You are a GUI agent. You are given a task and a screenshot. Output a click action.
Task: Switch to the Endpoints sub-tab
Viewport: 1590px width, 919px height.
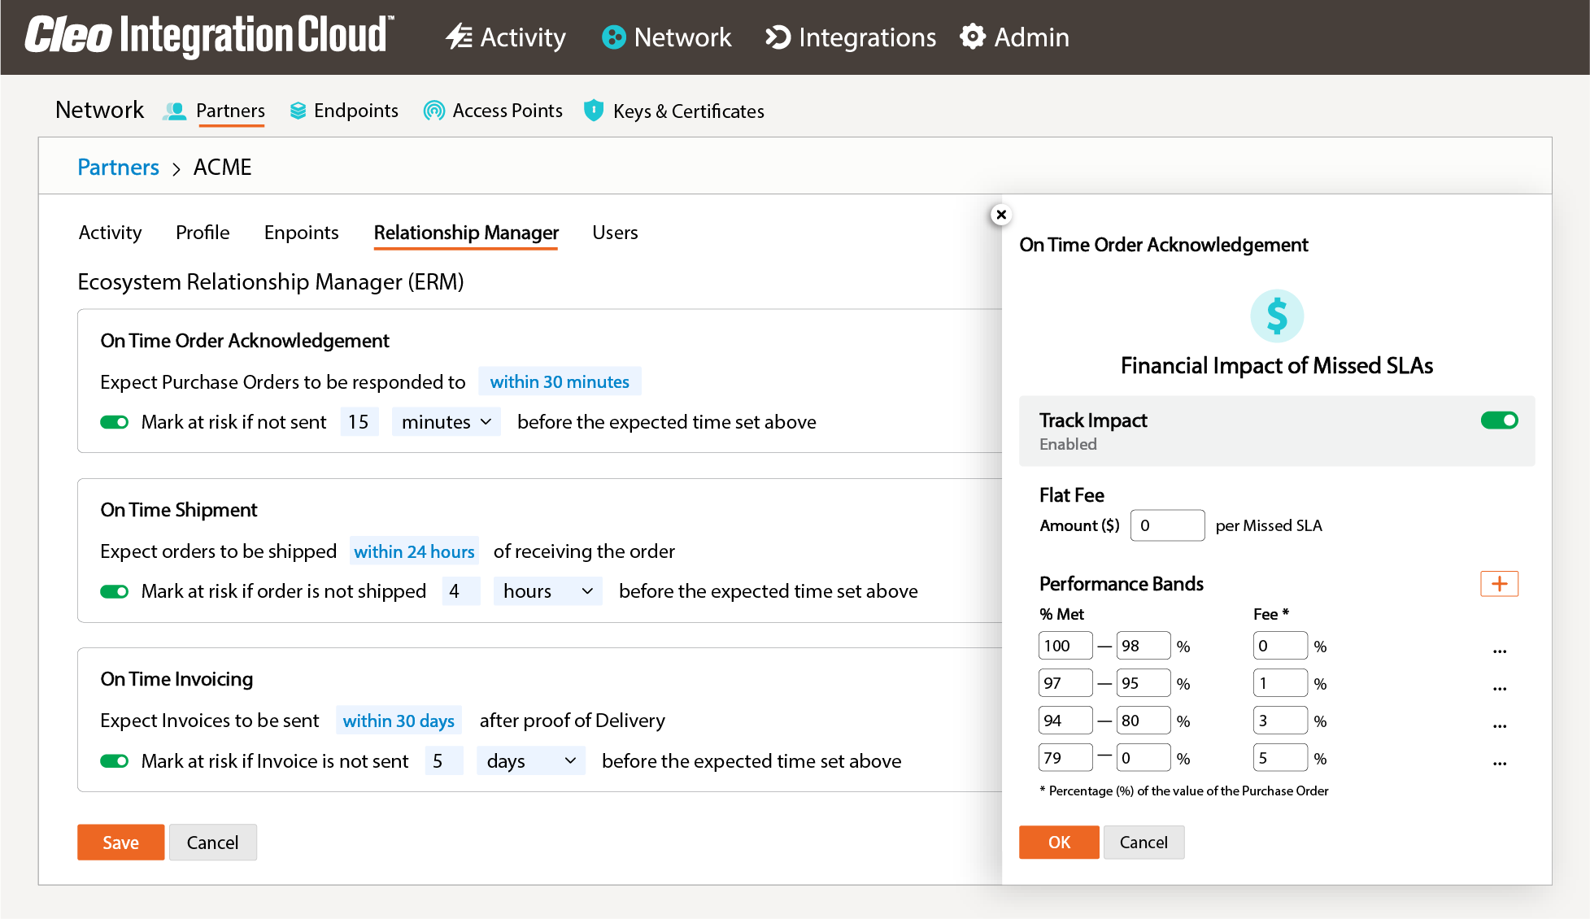[x=344, y=111]
